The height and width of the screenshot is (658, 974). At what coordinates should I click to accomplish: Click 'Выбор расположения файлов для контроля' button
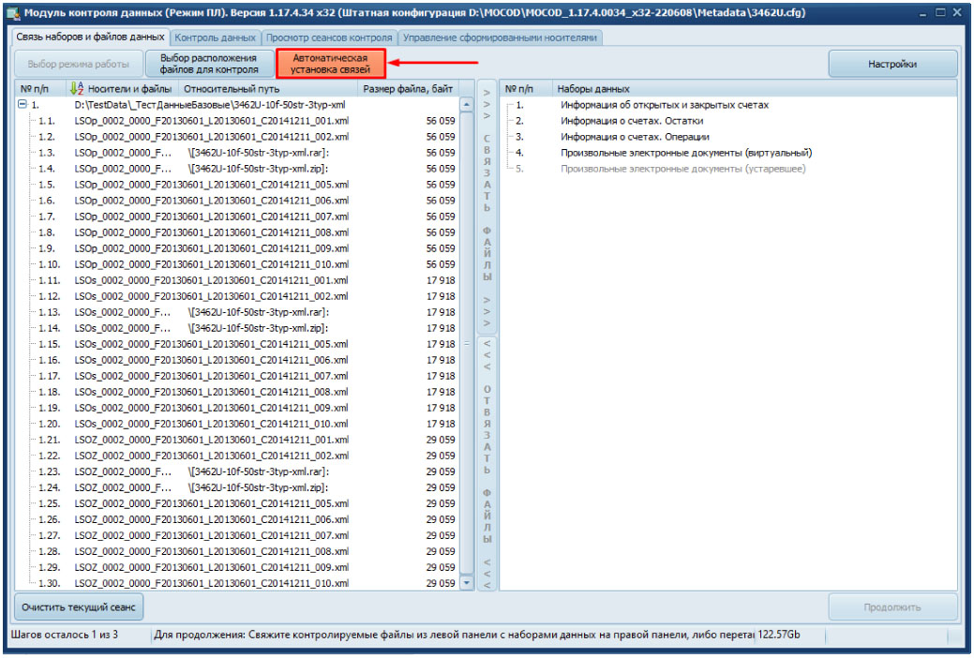[209, 64]
